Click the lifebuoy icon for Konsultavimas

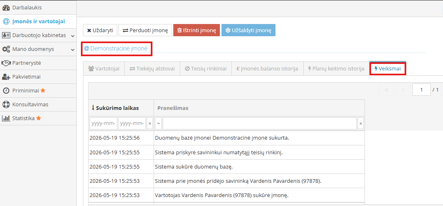[6, 104]
